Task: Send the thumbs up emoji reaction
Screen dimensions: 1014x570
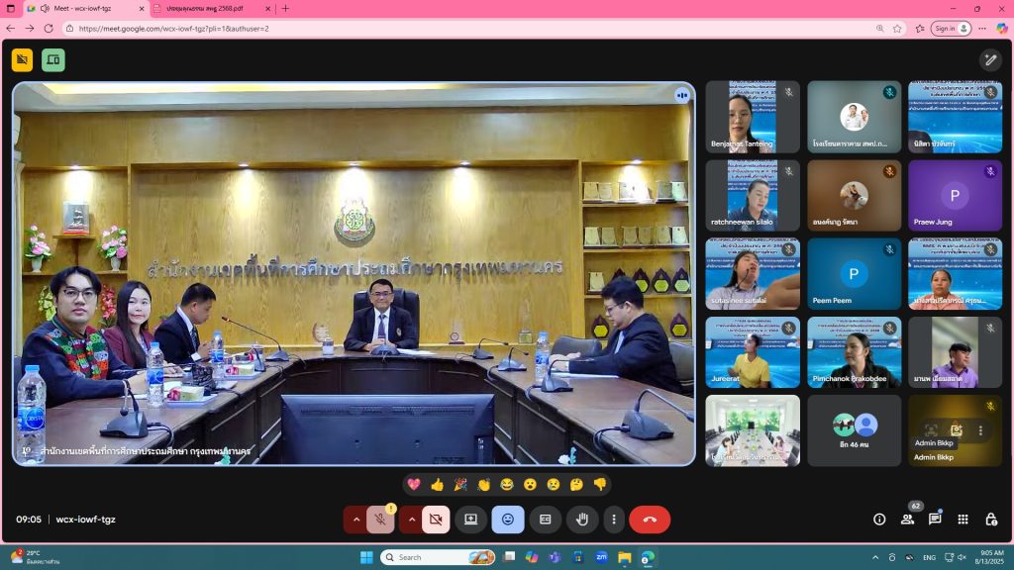Action: click(437, 484)
